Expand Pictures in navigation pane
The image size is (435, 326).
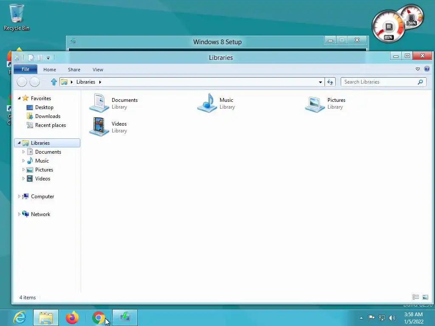[x=23, y=169]
